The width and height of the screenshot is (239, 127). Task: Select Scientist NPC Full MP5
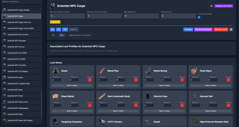click(21, 59)
